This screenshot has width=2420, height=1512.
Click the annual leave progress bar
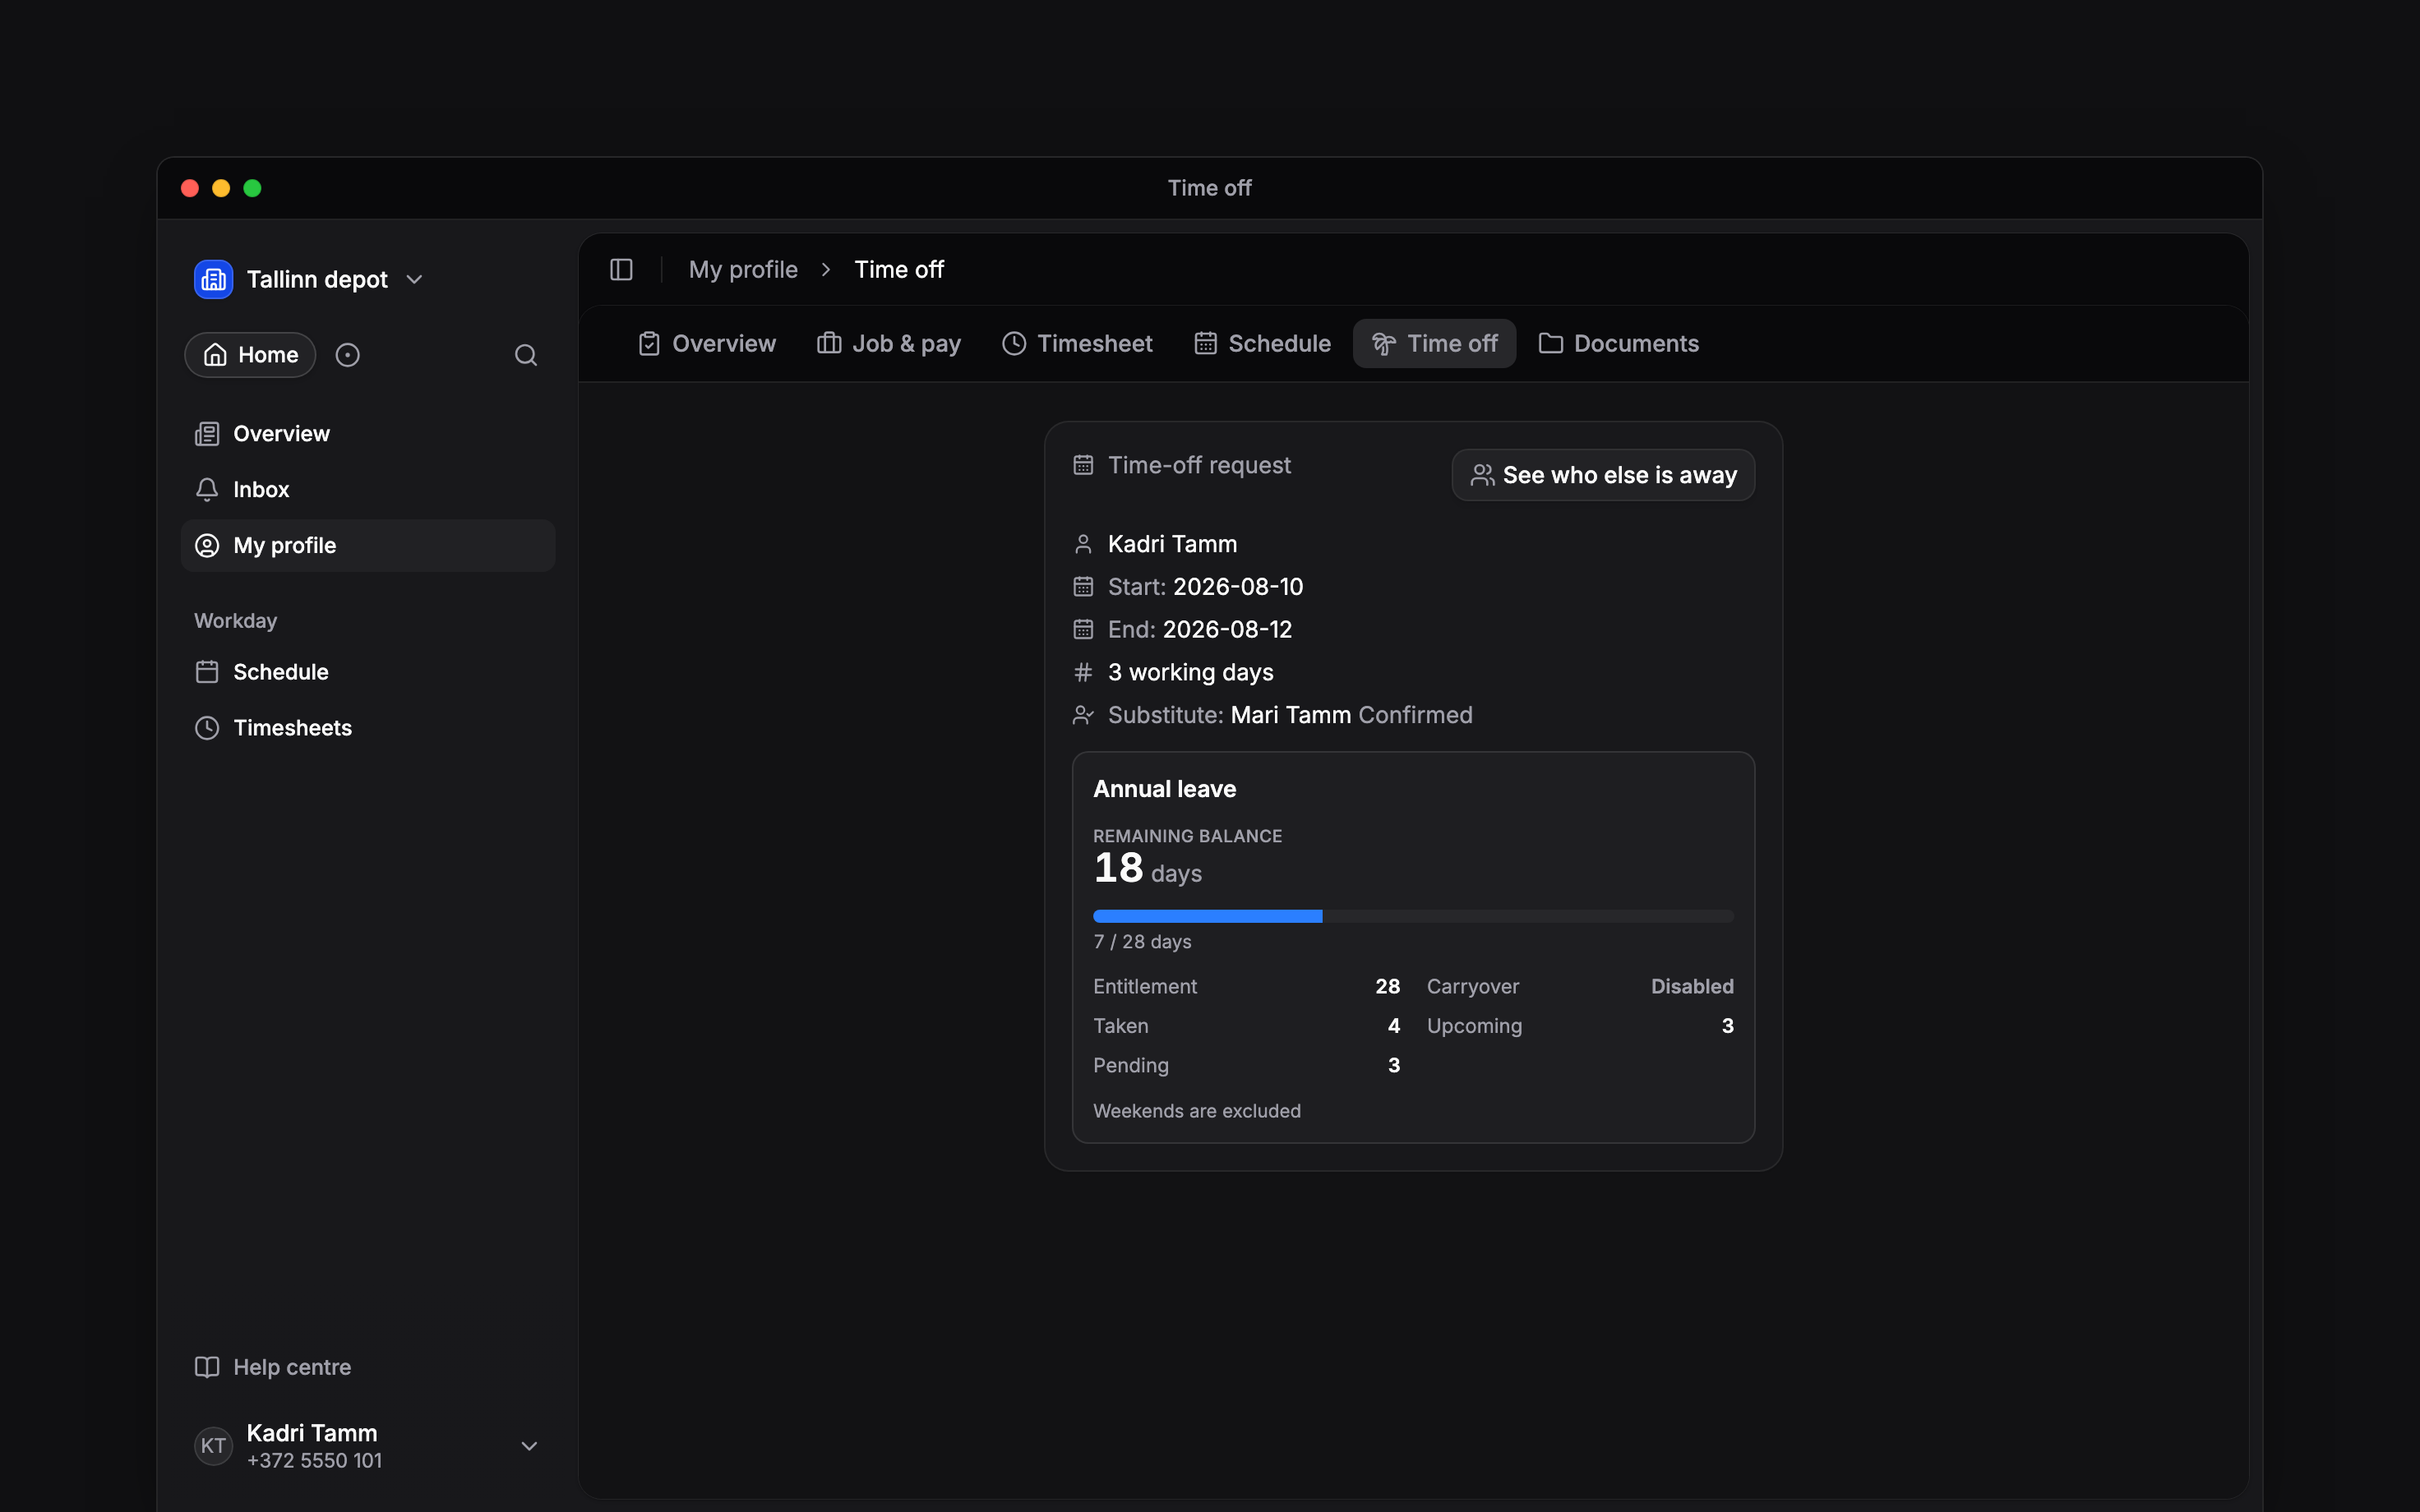coord(1413,916)
